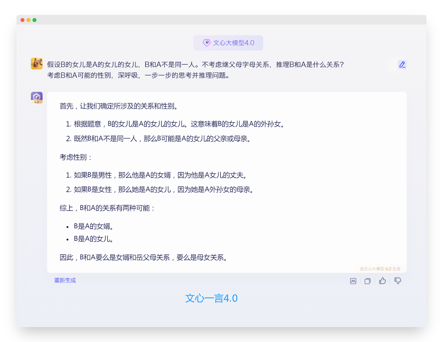Screen dimensions: 443x342
Task: Click the gem icon in model badge
Action: click(x=207, y=43)
